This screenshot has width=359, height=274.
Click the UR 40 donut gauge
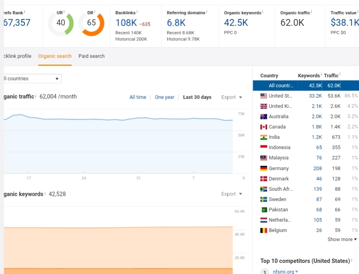click(61, 23)
